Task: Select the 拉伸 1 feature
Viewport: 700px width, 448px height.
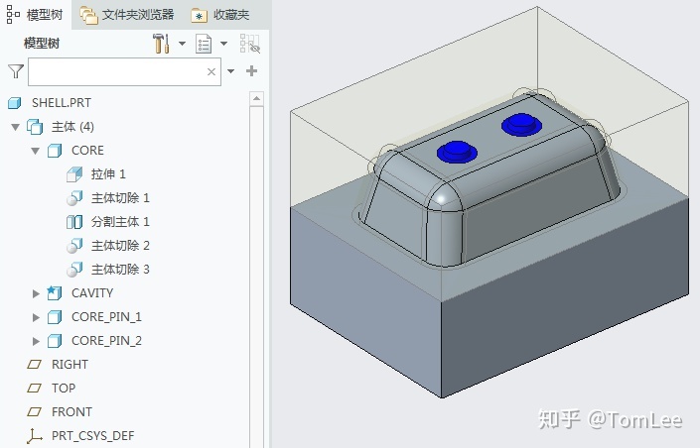Action: 108,174
